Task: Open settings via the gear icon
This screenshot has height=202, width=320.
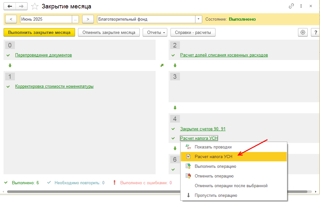Action: point(303,32)
